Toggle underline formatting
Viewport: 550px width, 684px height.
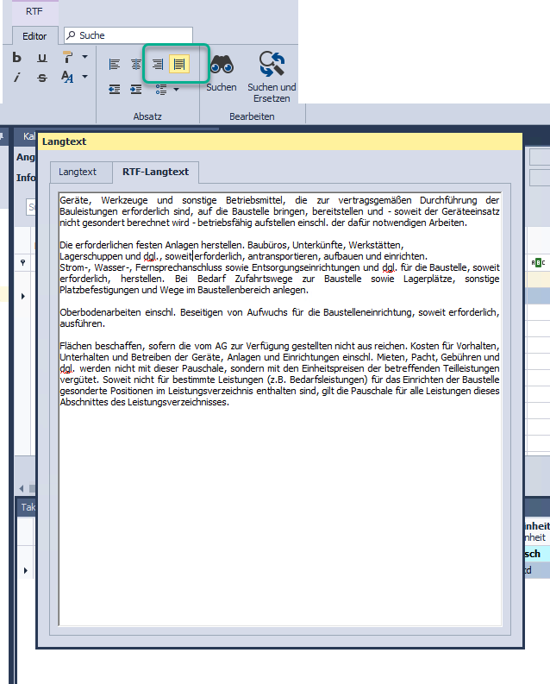[42, 58]
